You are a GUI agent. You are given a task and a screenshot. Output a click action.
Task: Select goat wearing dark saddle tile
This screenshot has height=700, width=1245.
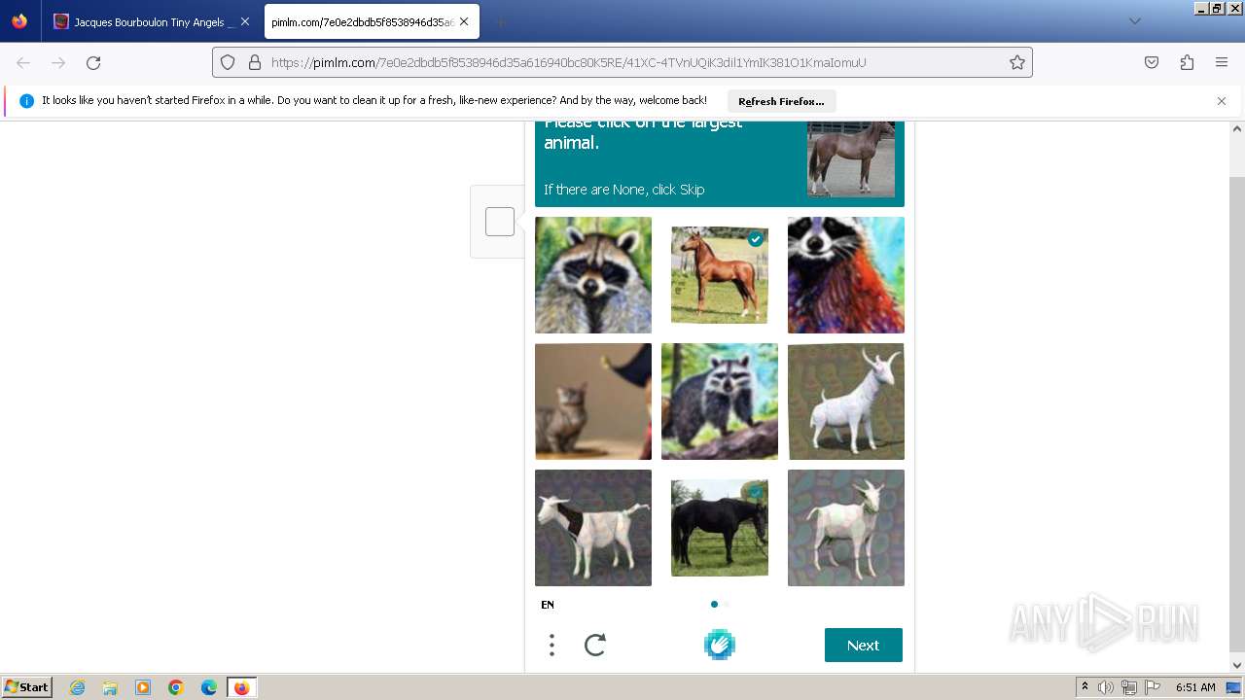pos(593,528)
